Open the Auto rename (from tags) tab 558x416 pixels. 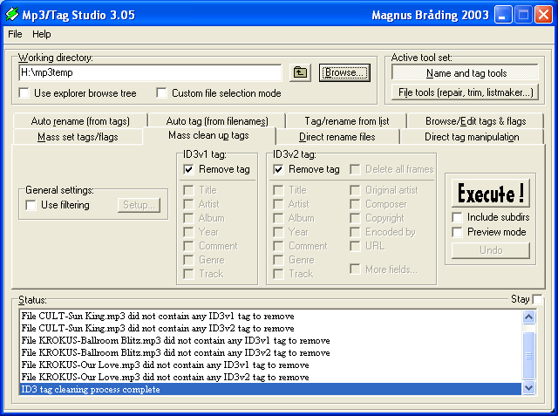(80, 121)
